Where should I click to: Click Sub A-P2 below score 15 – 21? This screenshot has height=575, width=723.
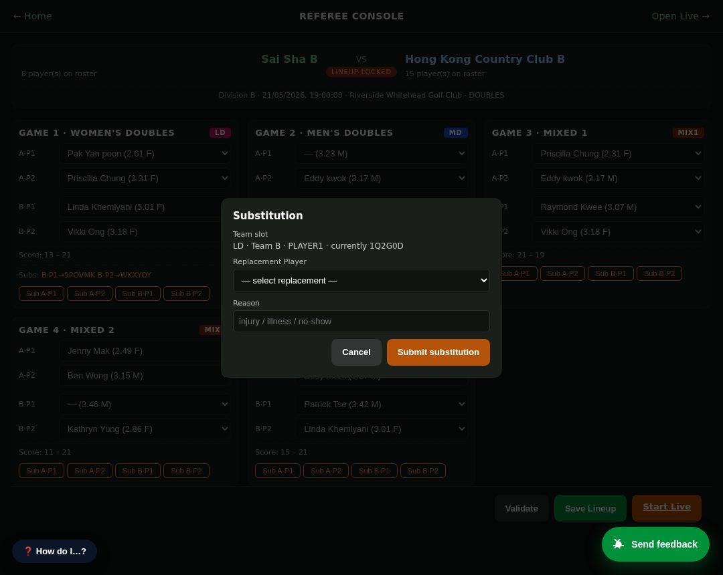point(326,471)
